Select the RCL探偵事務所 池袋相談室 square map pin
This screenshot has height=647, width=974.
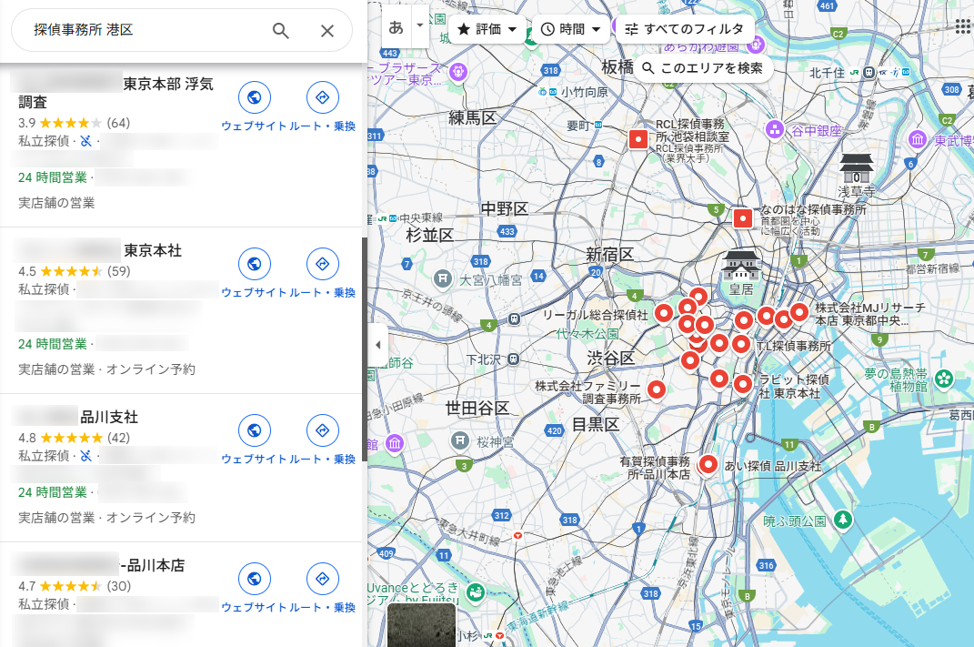click(x=638, y=139)
